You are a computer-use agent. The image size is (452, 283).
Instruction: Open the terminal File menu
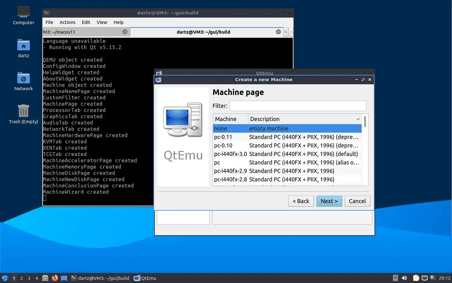49,22
